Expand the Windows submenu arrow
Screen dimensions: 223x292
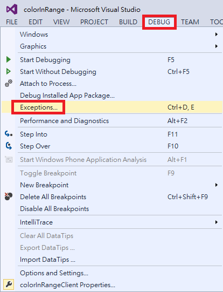click(x=217, y=35)
